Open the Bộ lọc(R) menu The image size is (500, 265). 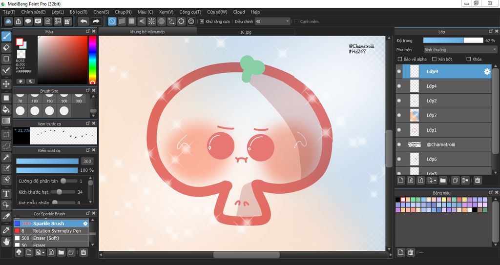(79, 12)
